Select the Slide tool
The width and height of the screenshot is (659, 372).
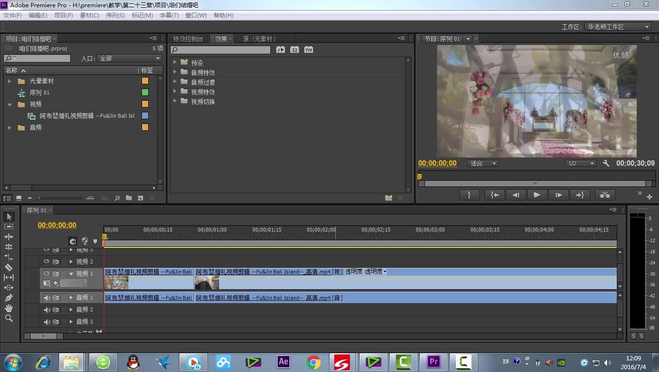pyautogui.click(x=9, y=288)
